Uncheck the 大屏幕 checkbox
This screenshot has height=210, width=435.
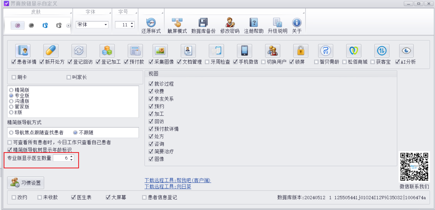click(x=108, y=197)
